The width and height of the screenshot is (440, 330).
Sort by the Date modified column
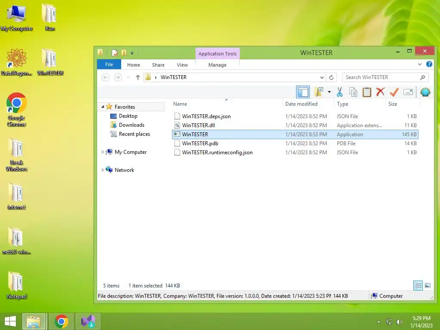click(308, 104)
